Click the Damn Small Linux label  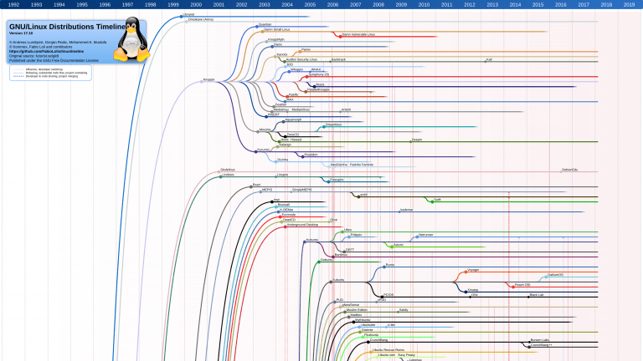click(x=276, y=29)
